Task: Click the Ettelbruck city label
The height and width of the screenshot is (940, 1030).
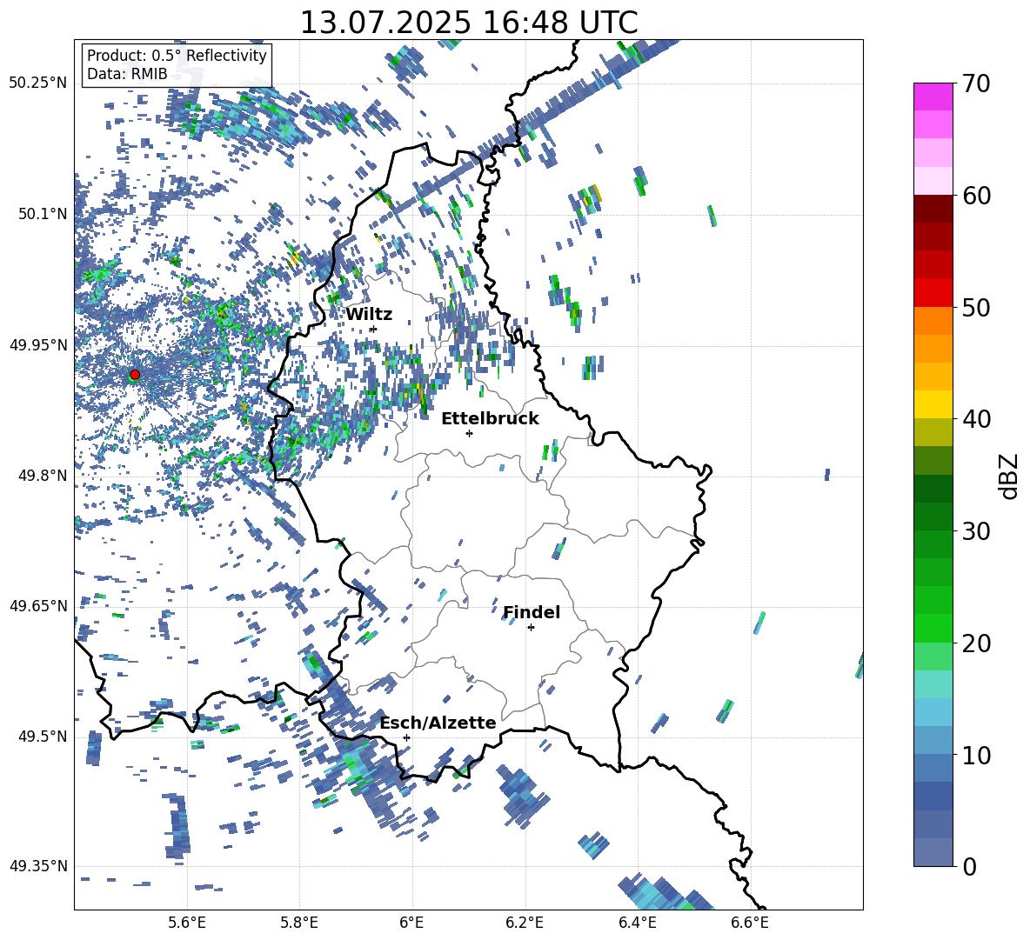Action: pos(490,419)
